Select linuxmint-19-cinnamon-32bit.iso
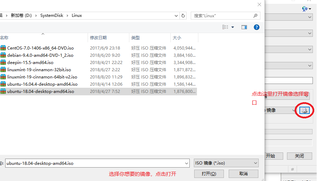This screenshot has width=317, height=181. coord(39,70)
